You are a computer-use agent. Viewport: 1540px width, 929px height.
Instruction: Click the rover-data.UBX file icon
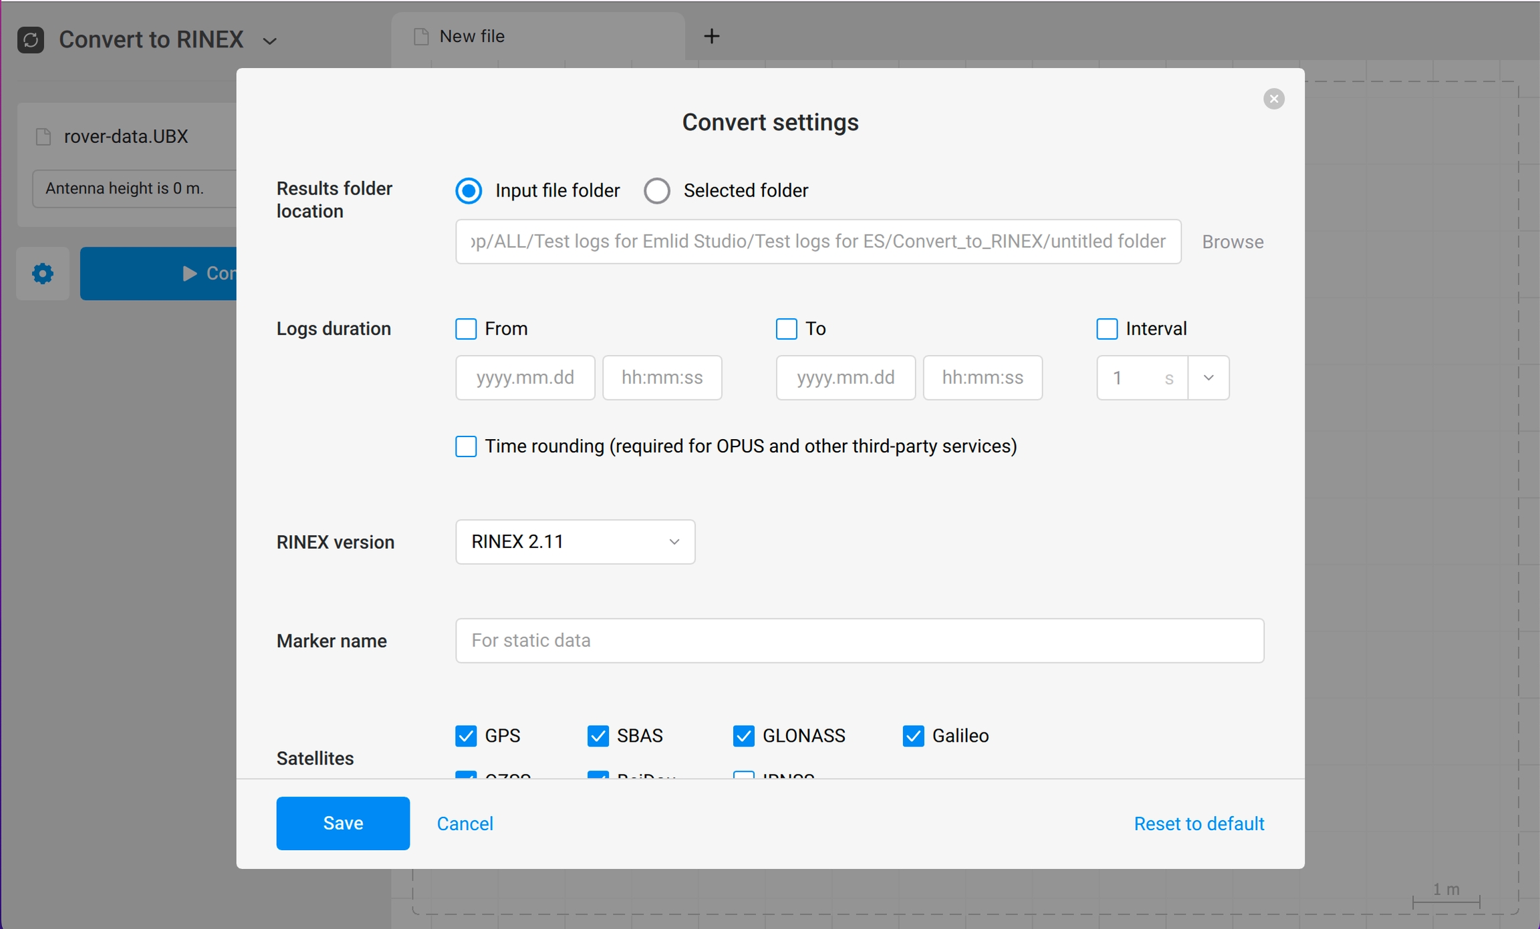[x=43, y=136]
